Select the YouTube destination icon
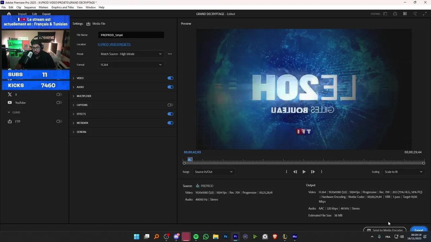Screen dimensions: 431x242 click(x=10, y=103)
